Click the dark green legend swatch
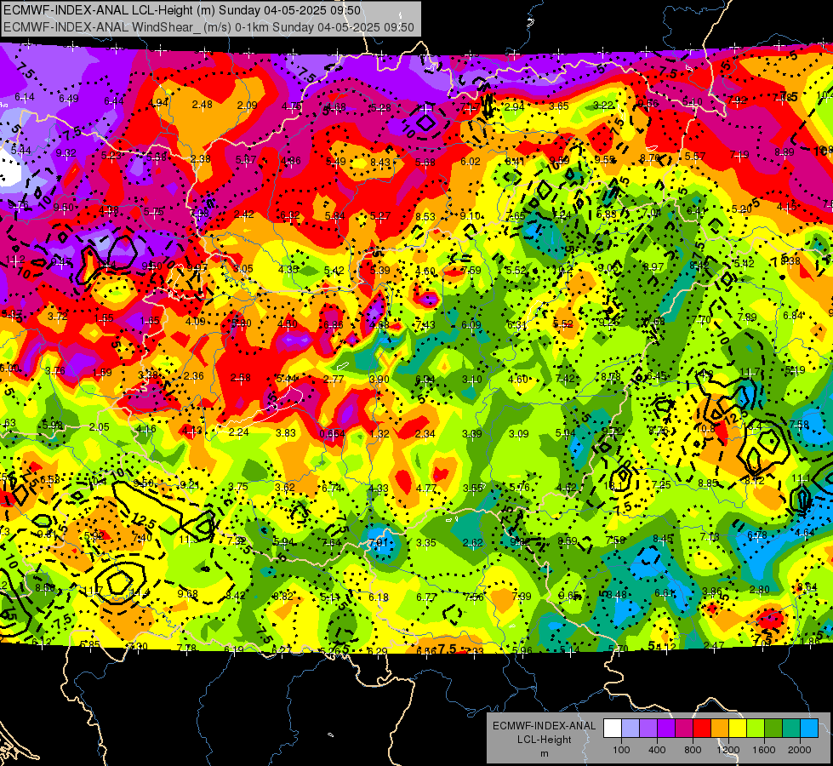 click(x=773, y=729)
